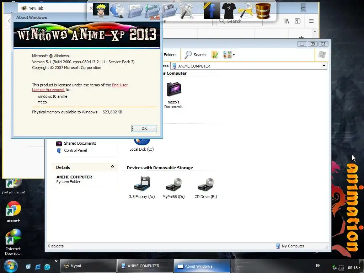Click the first quick launch icon
The height and width of the screenshot is (273, 364).
pos(28,267)
